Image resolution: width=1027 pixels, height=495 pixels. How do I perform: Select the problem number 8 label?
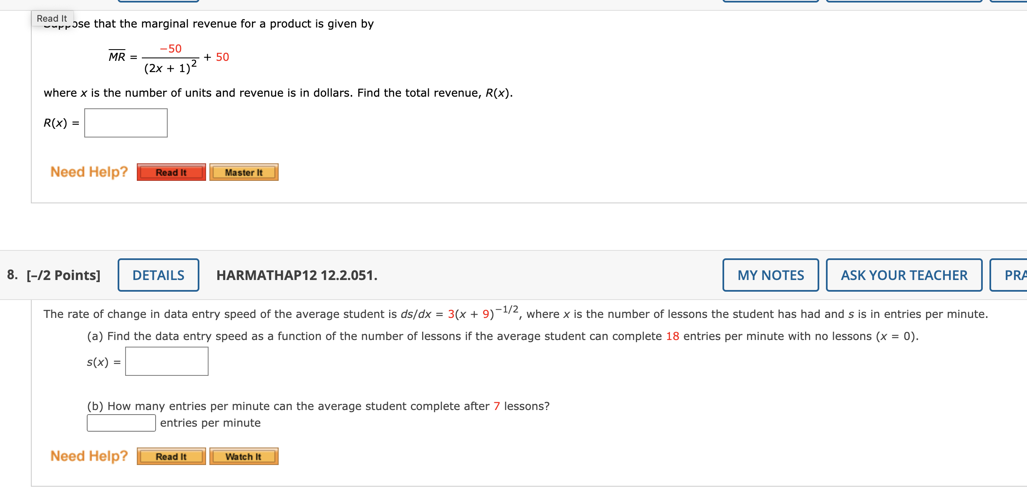(13, 275)
